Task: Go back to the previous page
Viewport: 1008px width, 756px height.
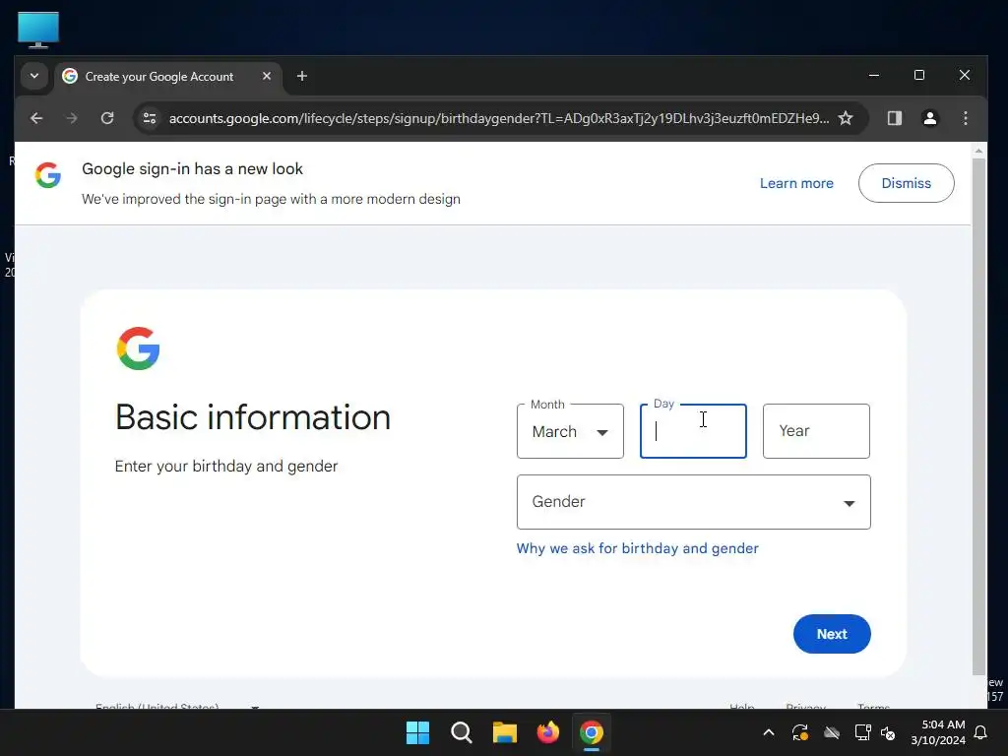Action: click(36, 118)
